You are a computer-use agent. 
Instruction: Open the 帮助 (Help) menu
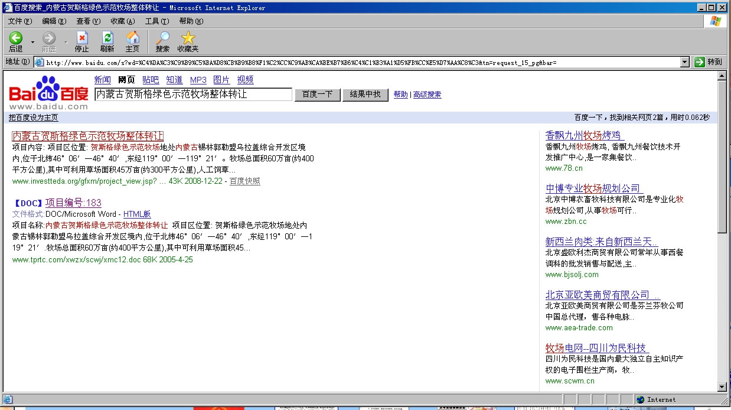(x=191, y=21)
